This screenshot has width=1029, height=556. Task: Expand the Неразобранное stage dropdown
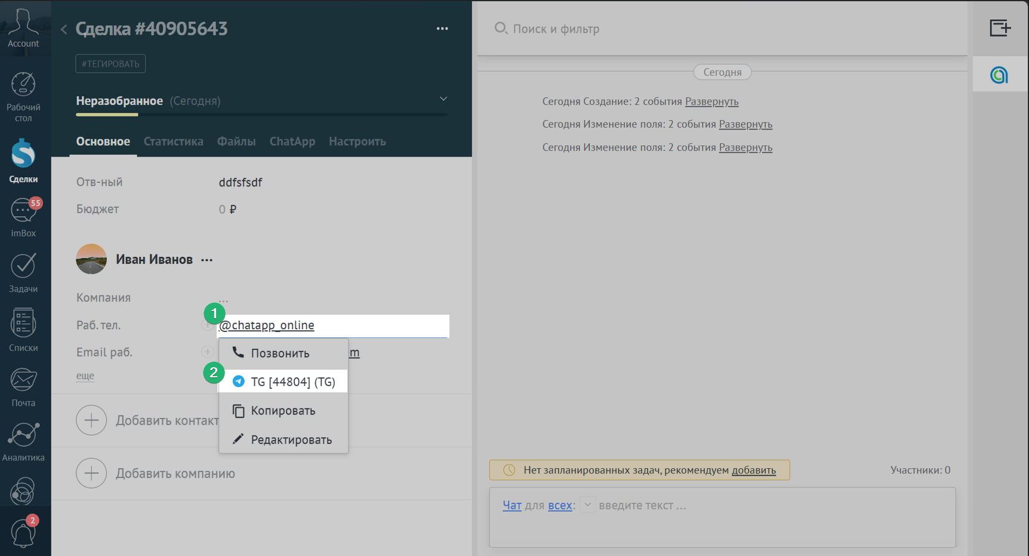click(443, 99)
